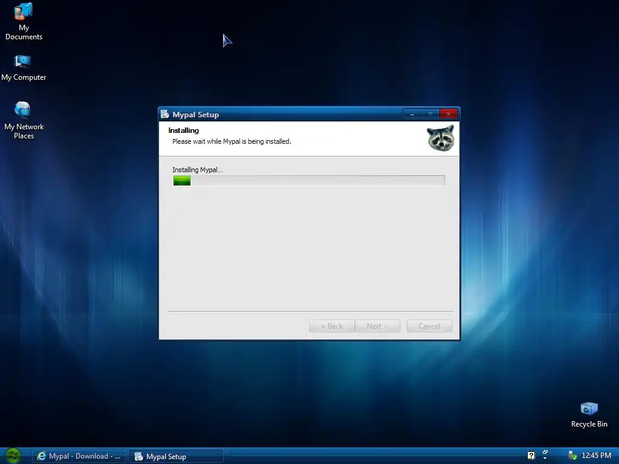This screenshot has height=464, width=619.
Task: Select the My Network Places desktop icon
Action: point(24,120)
